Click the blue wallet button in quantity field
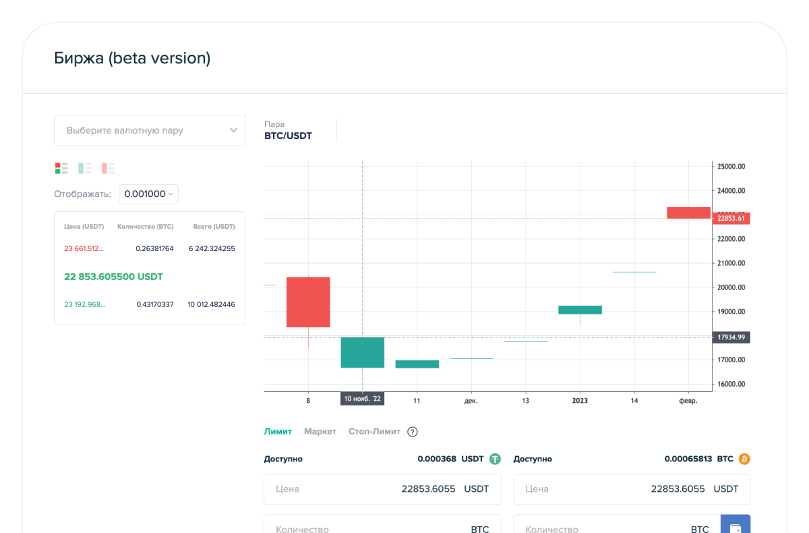The image size is (809, 533). (x=735, y=527)
